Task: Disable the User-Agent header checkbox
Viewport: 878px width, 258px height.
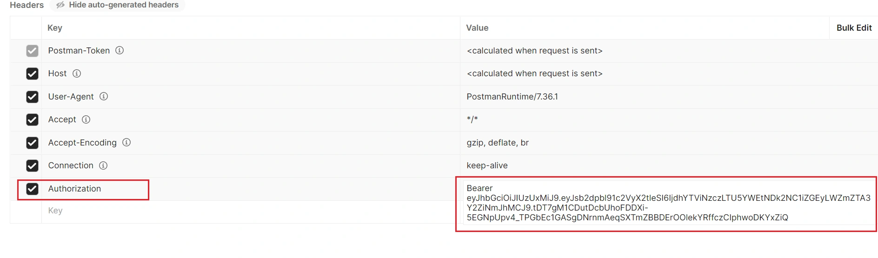Action: coord(32,97)
